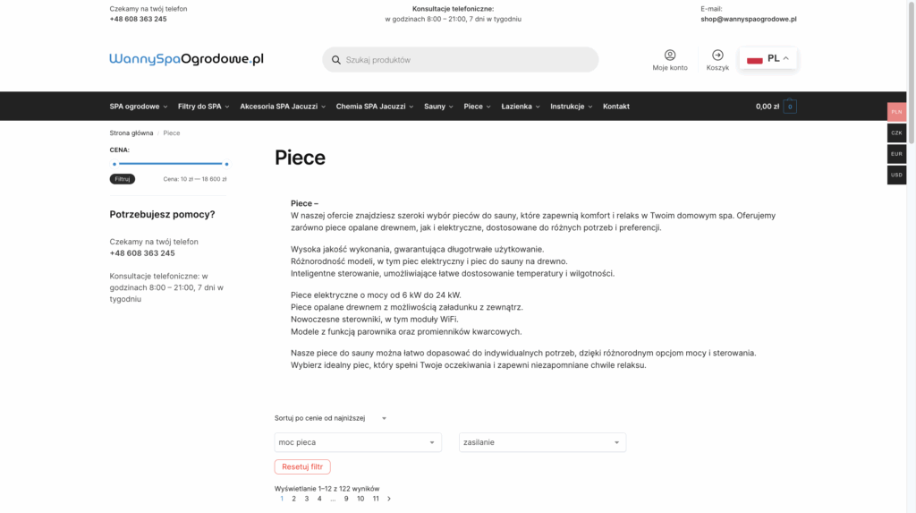Click the Strona główna breadcrumb link
916x513 pixels.
point(131,133)
